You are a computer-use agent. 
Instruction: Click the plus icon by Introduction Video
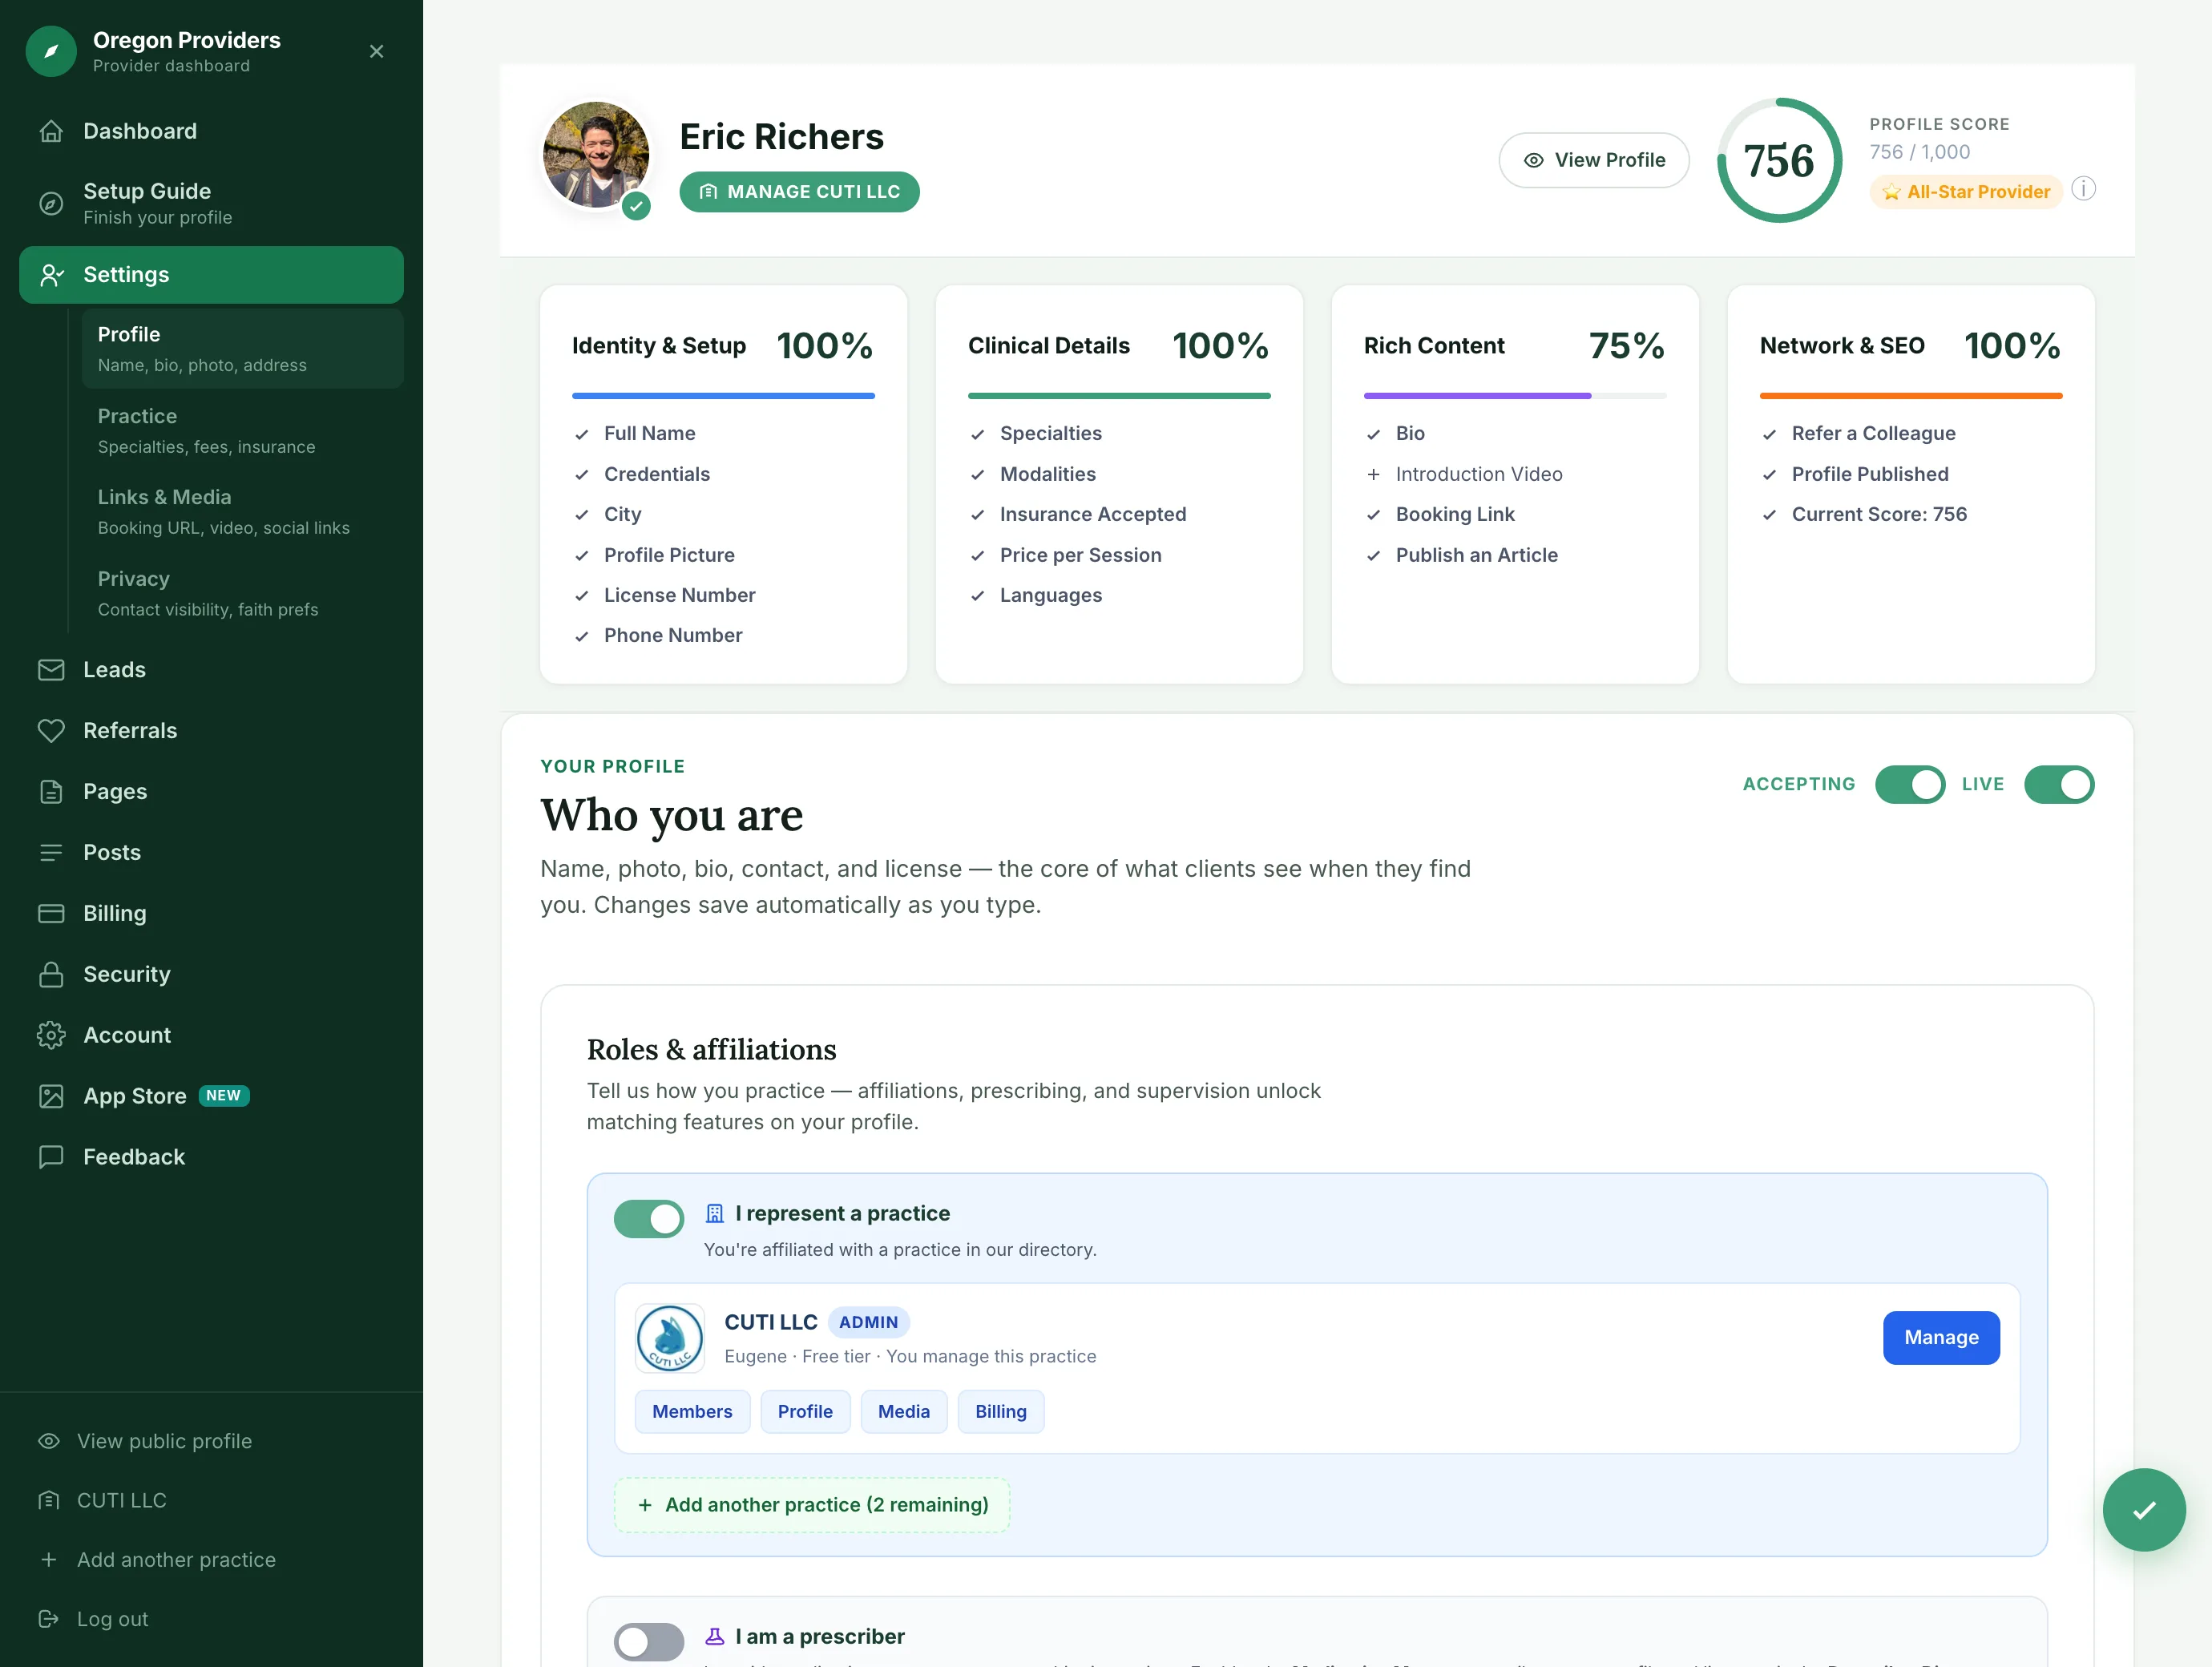tap(1373, 474)
